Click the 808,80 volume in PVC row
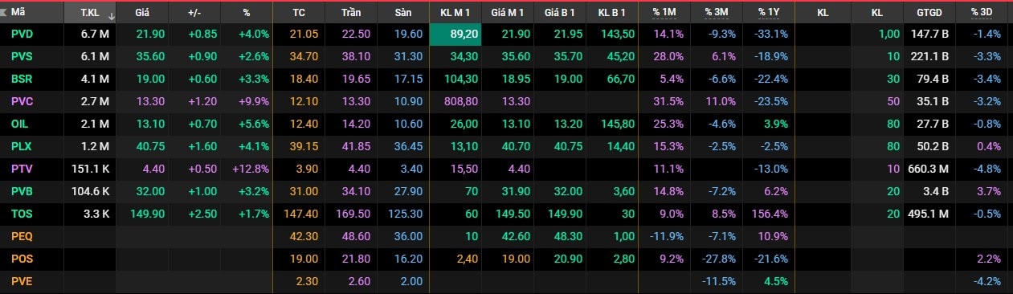The height and width of the screenshot is (294, 1013). tap(460, 102)
